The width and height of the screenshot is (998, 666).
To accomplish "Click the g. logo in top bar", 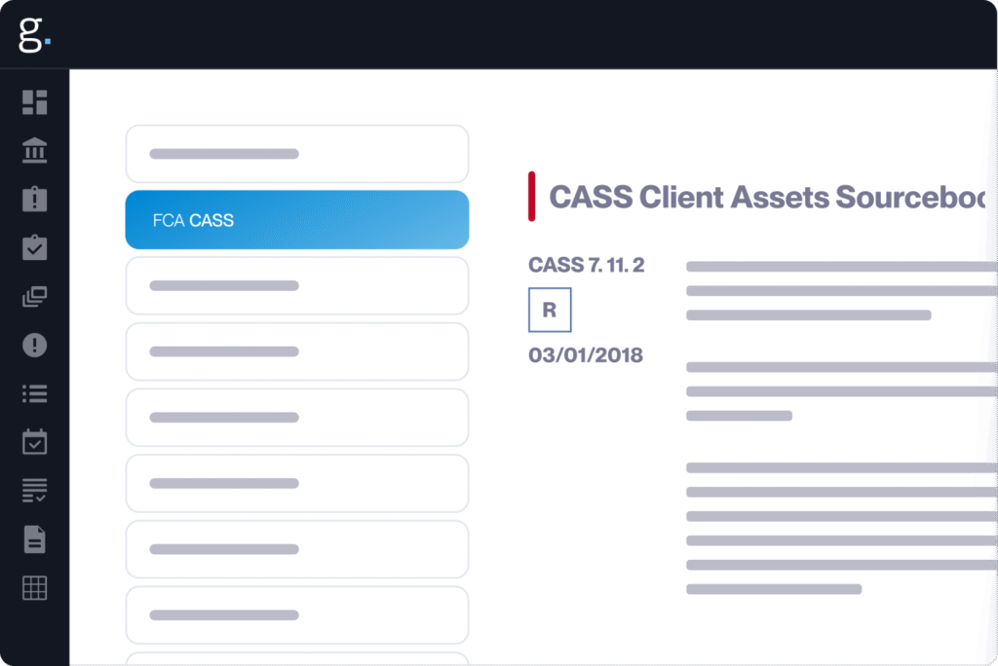I will point(33,33).
